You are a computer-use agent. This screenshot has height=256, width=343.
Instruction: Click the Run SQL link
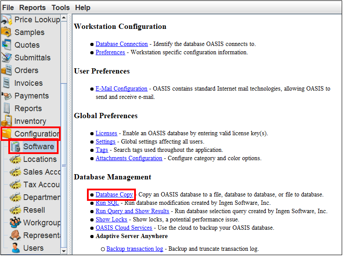pos(107,203)
